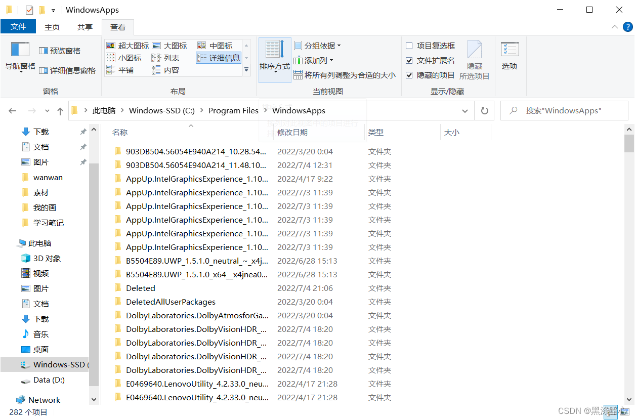Expand the chevron after Program Files
Viewport: 635px width, 420px height.
[265, 111]
